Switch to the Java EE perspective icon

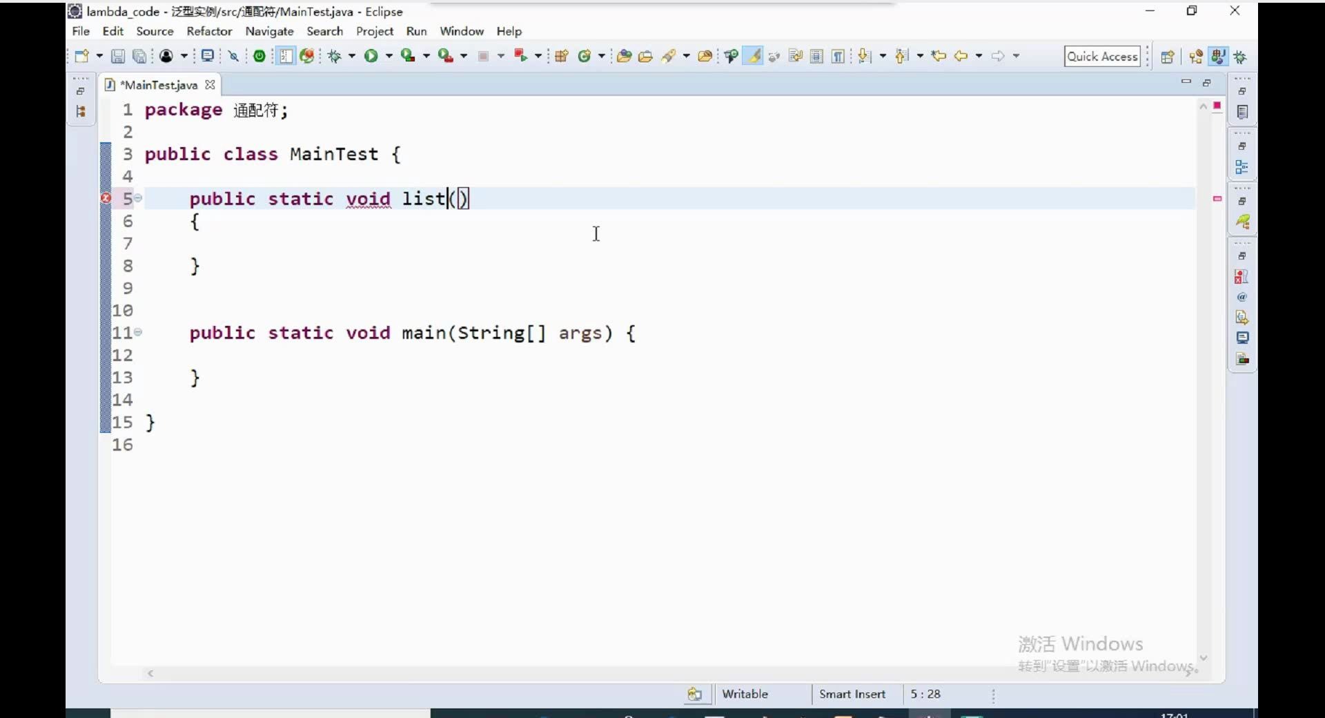point(1197,57)
